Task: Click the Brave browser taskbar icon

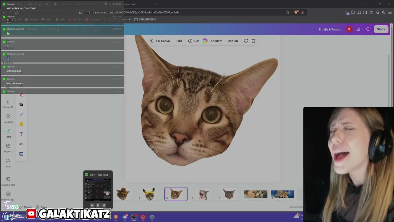Action: pyautogui.click(x=116, y=217)
